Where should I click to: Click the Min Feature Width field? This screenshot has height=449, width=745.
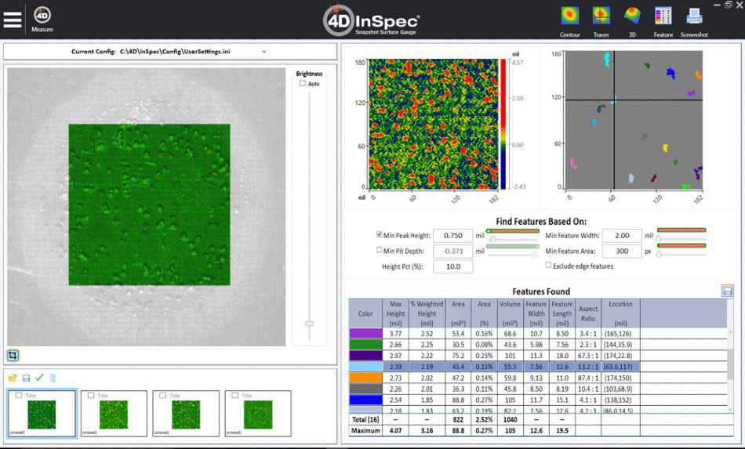(621, 236)
